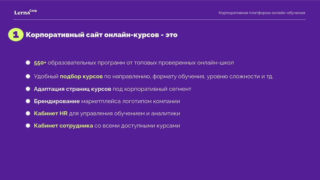Click the green number 1 badge
This screenshot has width=320, height=180.
tap(16, 35)
